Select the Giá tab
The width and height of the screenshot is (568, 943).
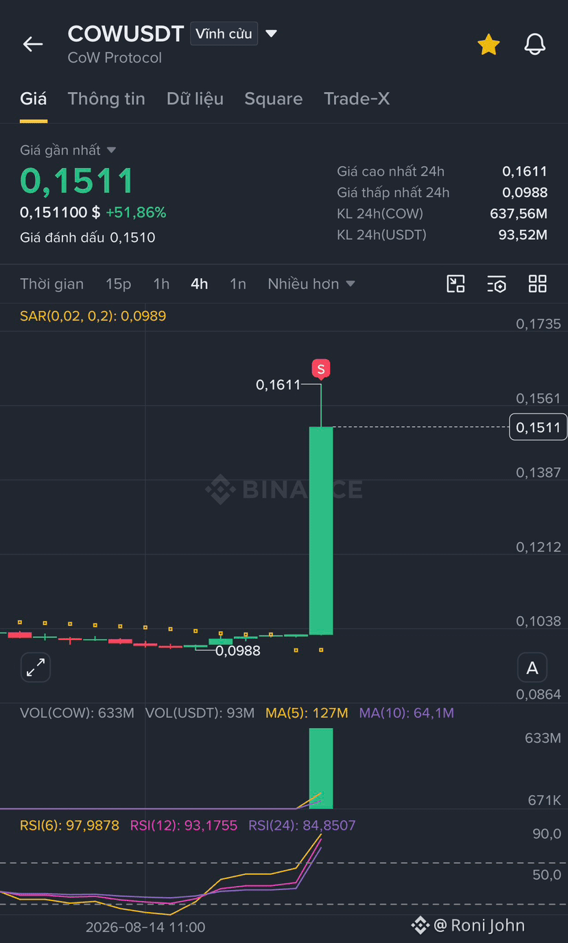[x=33, y=99]
